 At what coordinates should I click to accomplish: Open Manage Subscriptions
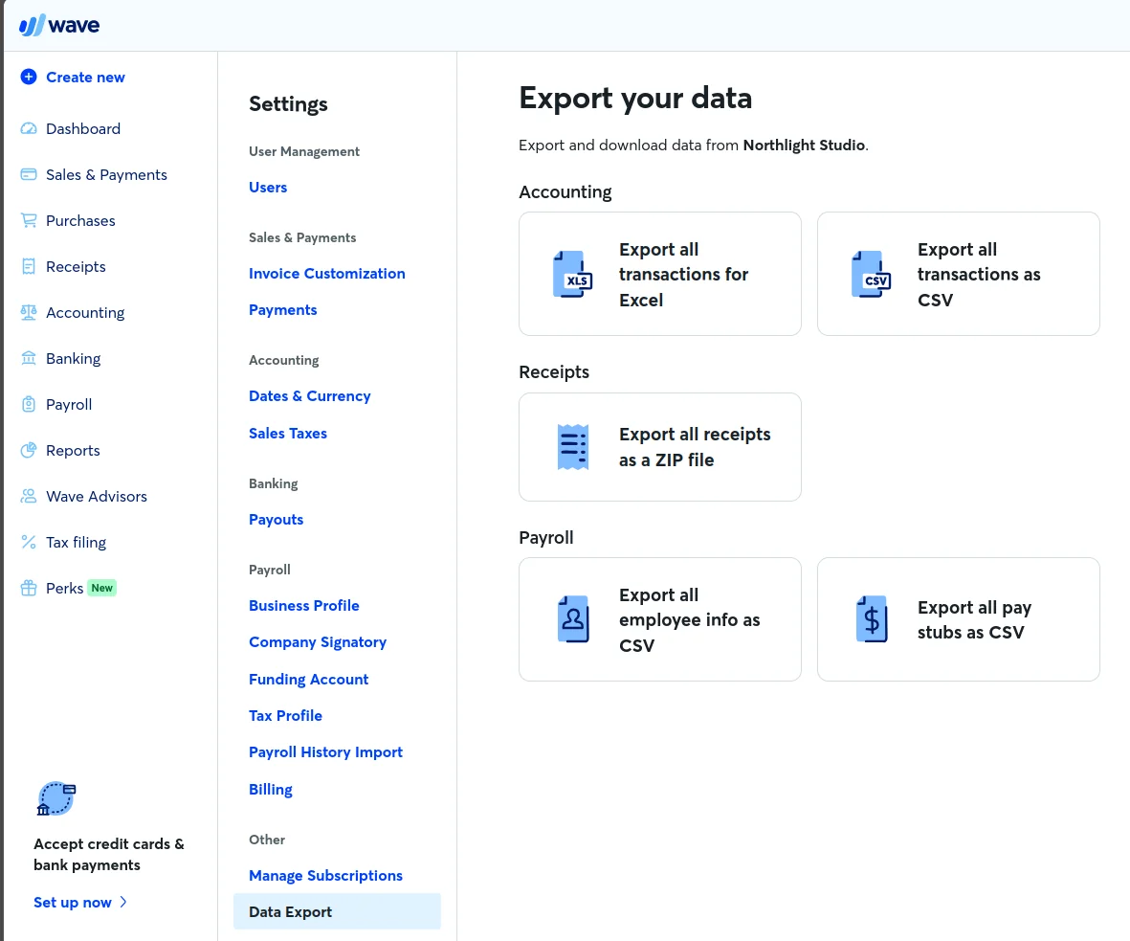(x=325, y=875)
